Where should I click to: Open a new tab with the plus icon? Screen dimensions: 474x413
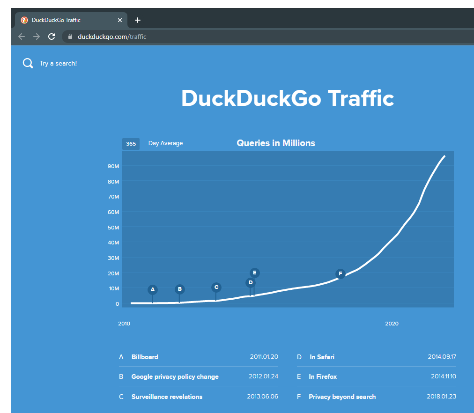[138, 20]
